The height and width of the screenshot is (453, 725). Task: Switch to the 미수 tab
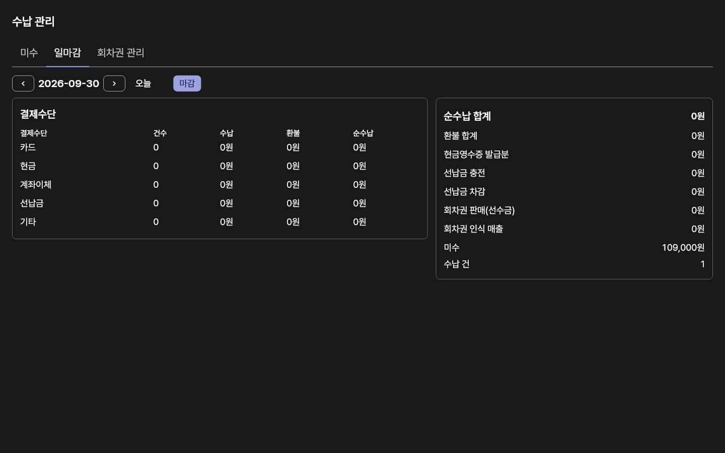[x=29, y=53]
